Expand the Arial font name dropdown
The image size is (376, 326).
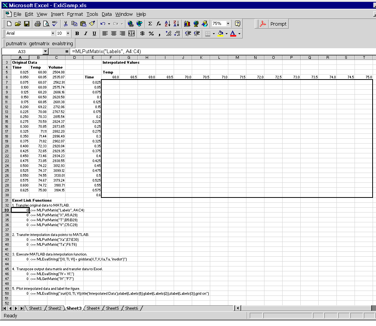(52, 34)
